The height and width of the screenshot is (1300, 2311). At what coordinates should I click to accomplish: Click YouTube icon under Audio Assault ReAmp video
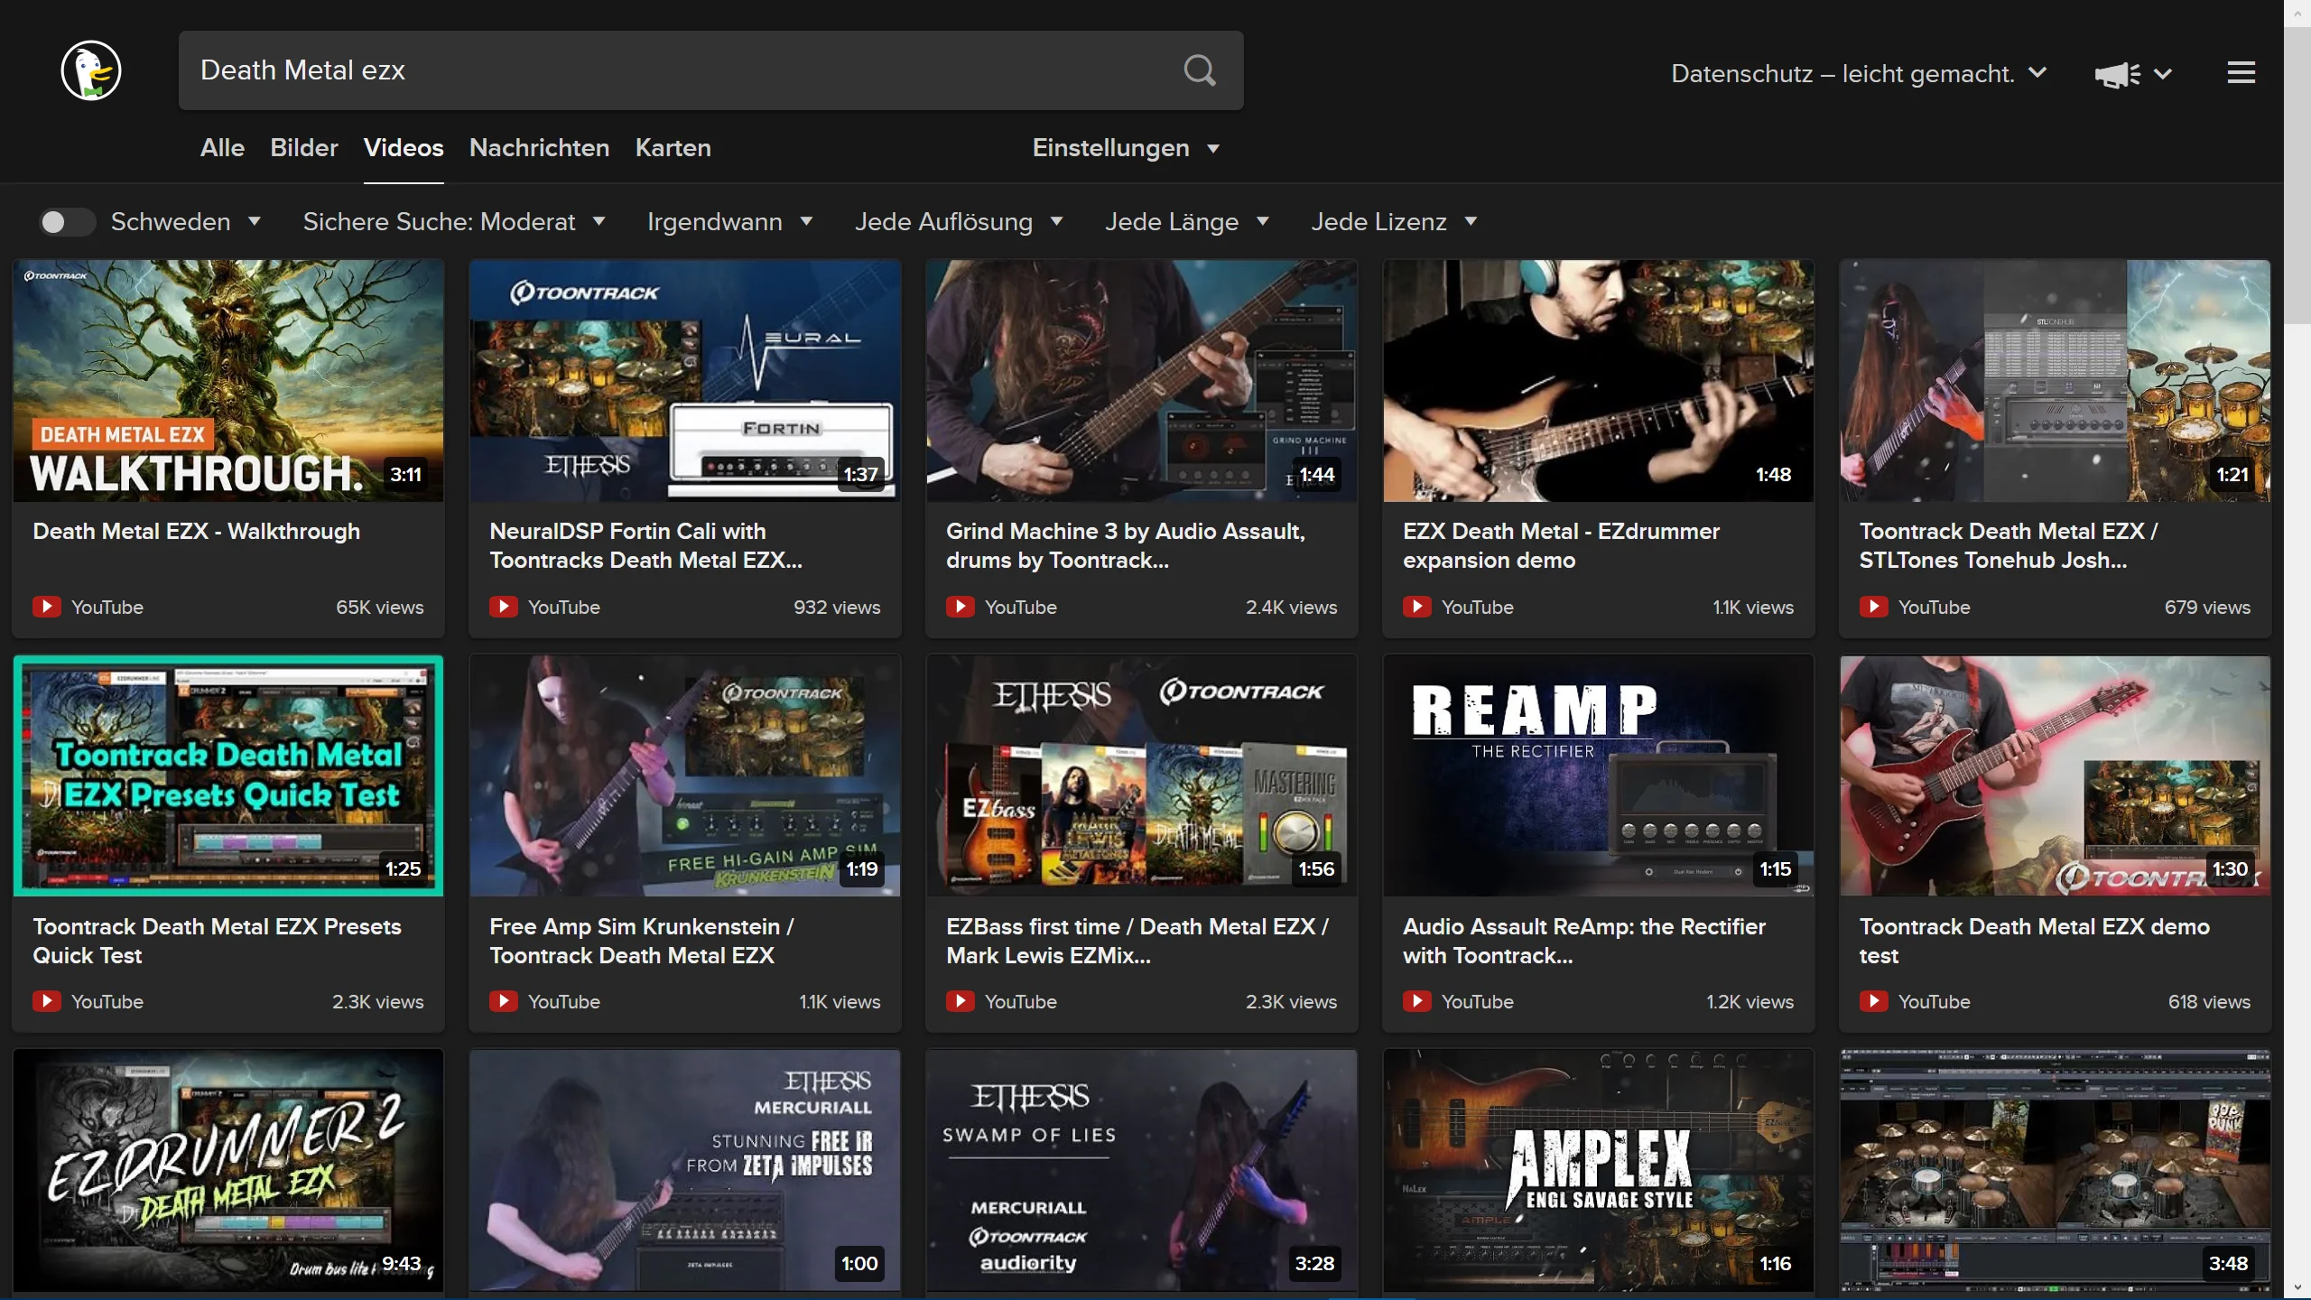(x=1417, y=1001)
